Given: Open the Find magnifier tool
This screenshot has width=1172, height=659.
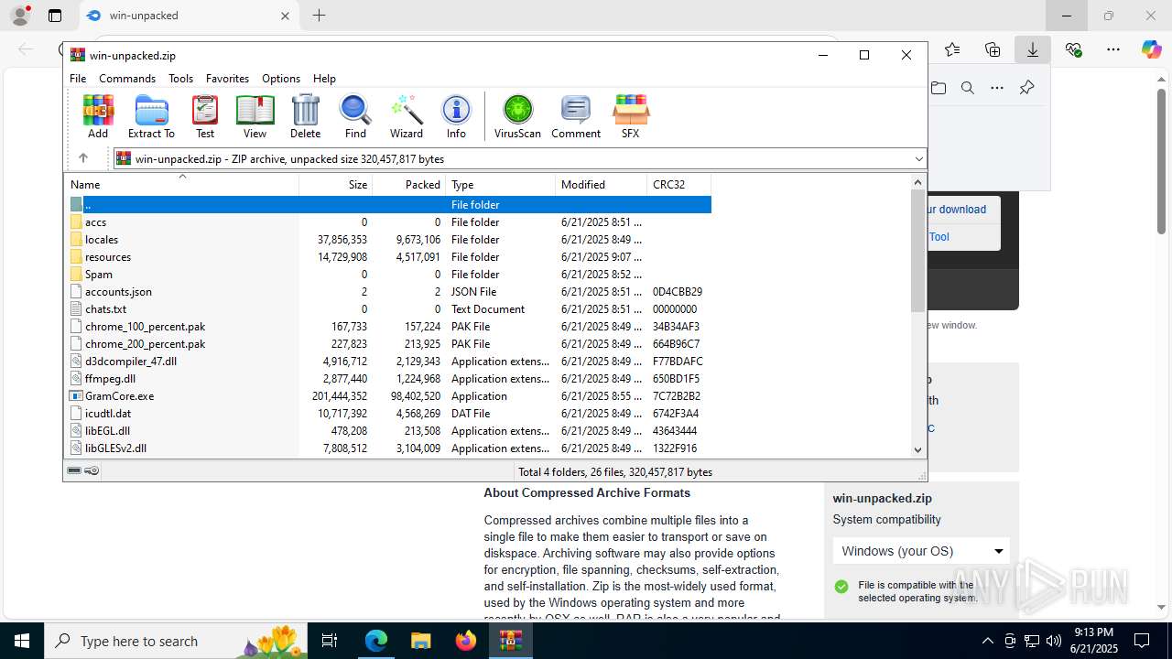Looking at the screenshot, I should (355, 116).
